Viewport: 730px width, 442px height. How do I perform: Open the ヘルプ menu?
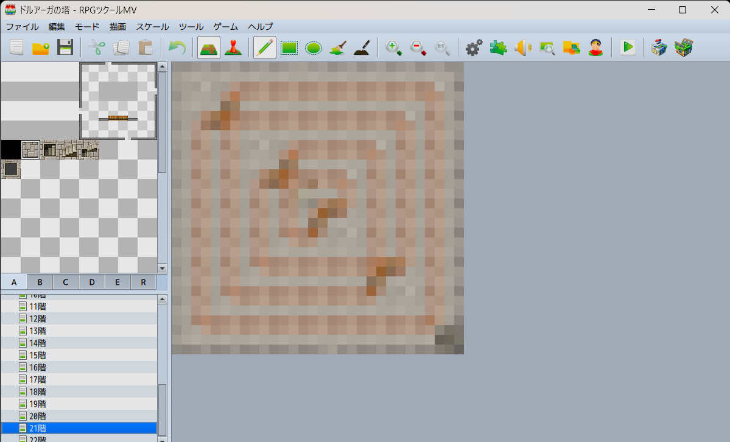point(260,27)
